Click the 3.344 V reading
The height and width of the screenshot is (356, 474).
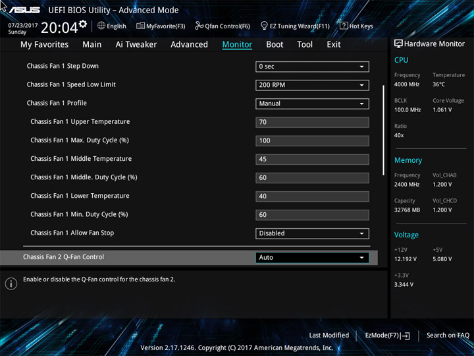(404, 285)
